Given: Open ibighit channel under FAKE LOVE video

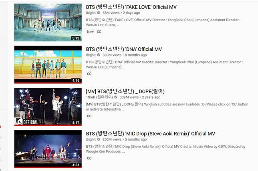Looking at the screenshot, I should 91,13.
